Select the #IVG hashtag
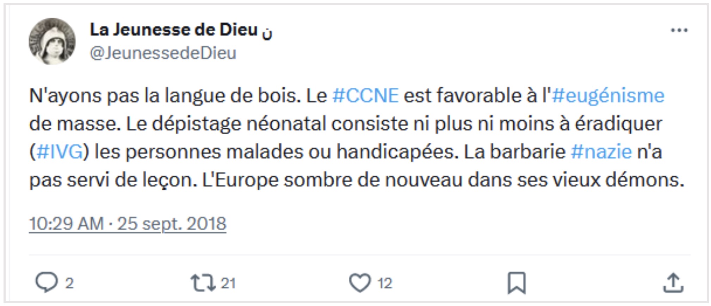This screenshot has height=306, width=711. click(x=60, y=152)
